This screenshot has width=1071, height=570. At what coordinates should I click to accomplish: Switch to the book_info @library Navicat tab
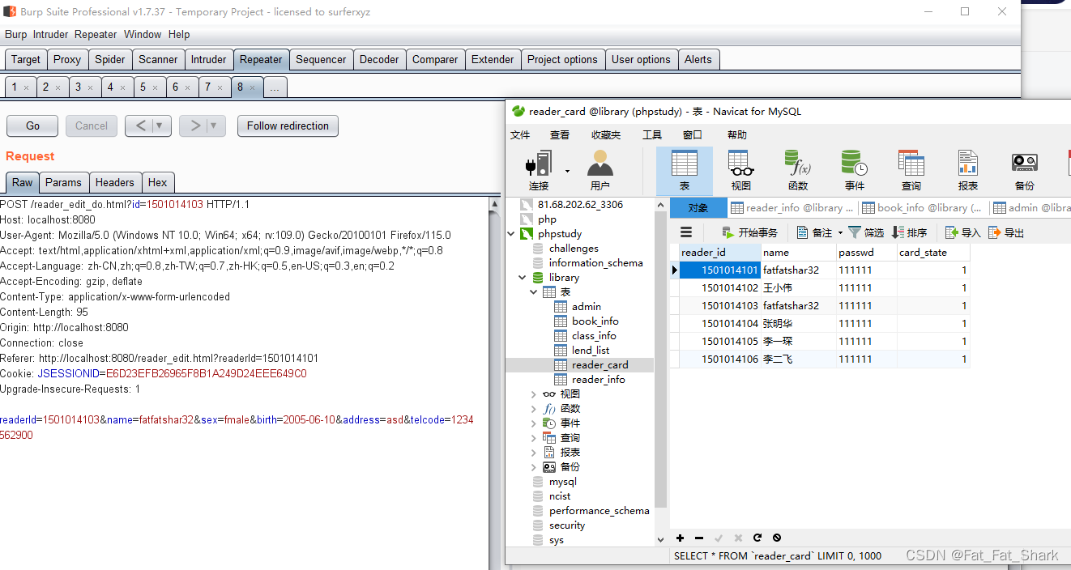point(924,208)
